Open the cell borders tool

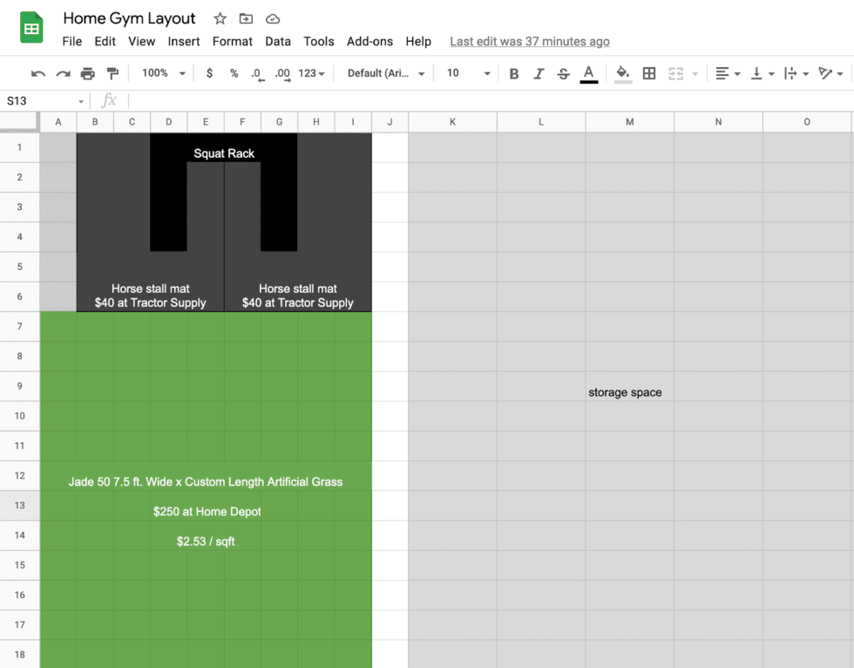[x=649, y=74]
